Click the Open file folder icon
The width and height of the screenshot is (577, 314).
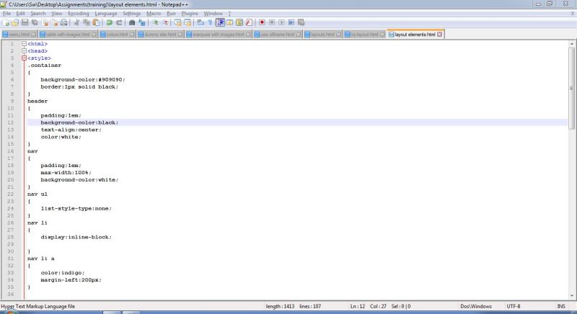15,22
